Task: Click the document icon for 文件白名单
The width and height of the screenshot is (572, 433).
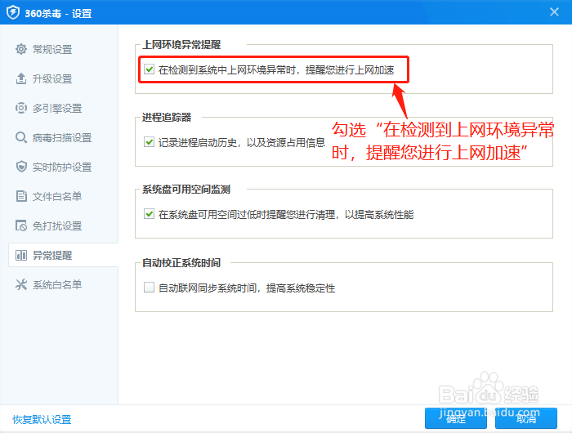Action: click(x=21, y=196)
